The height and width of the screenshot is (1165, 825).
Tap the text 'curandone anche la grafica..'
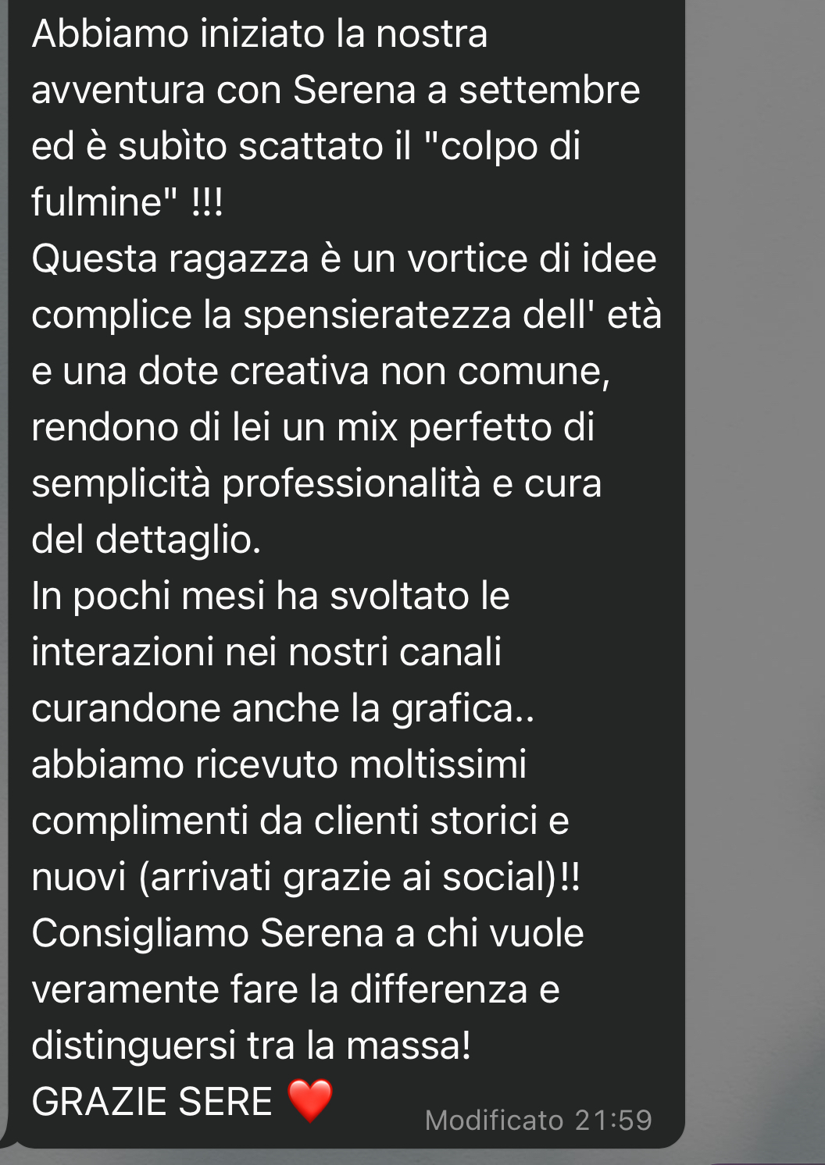point(283,708)
